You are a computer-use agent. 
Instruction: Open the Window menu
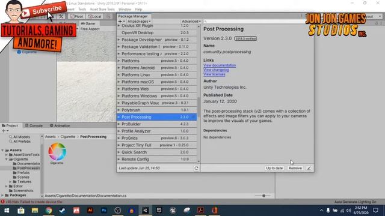[125, 10]
